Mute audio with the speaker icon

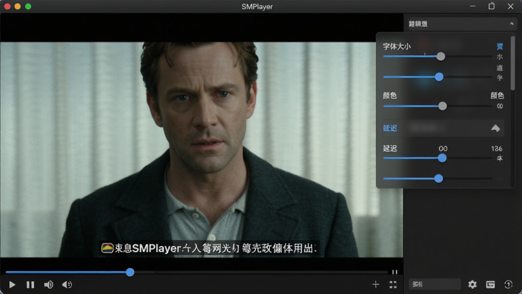[48, 285]
